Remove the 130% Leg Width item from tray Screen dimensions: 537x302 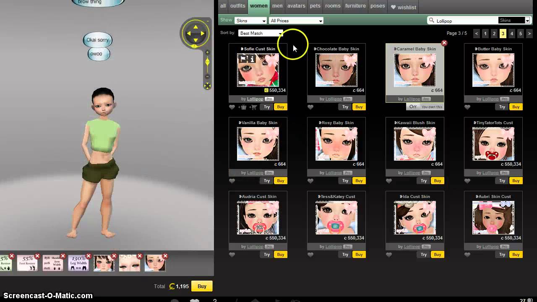[89, 256]
